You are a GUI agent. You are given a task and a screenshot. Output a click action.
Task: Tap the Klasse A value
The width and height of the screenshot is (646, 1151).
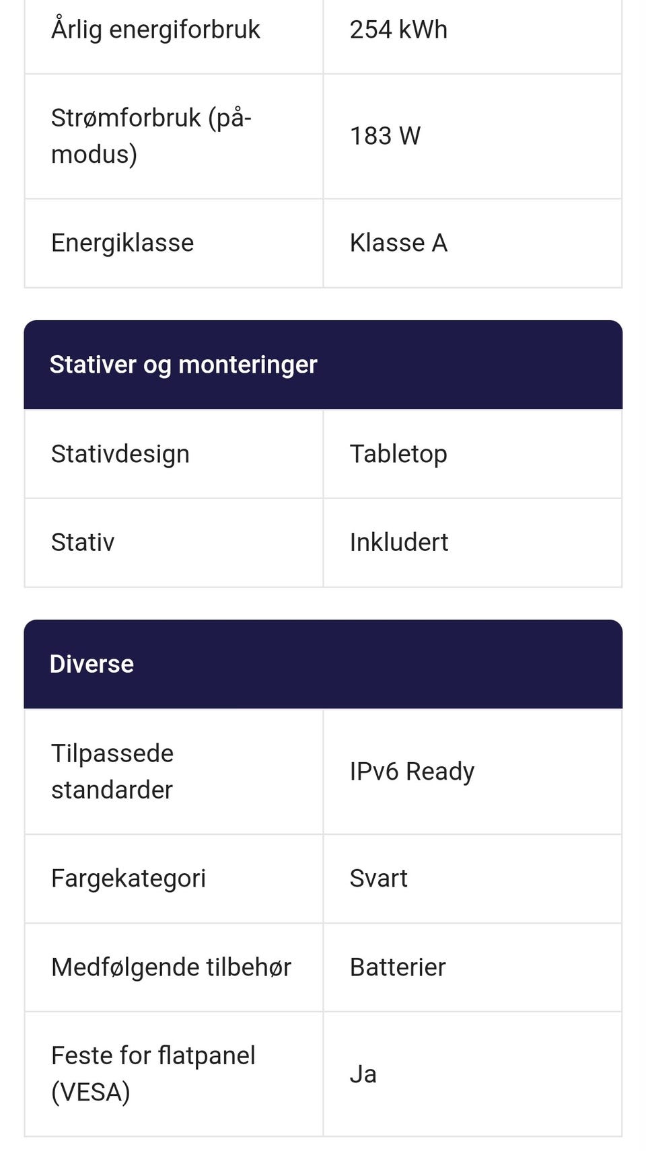click(x=398, y=243)
